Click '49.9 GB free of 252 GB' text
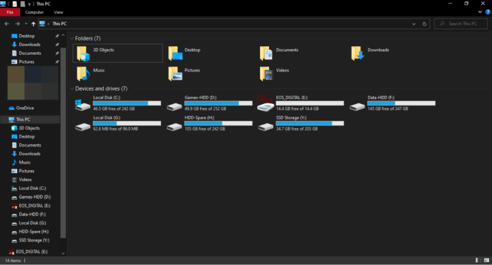492x265 pixels. pos(205,109)
